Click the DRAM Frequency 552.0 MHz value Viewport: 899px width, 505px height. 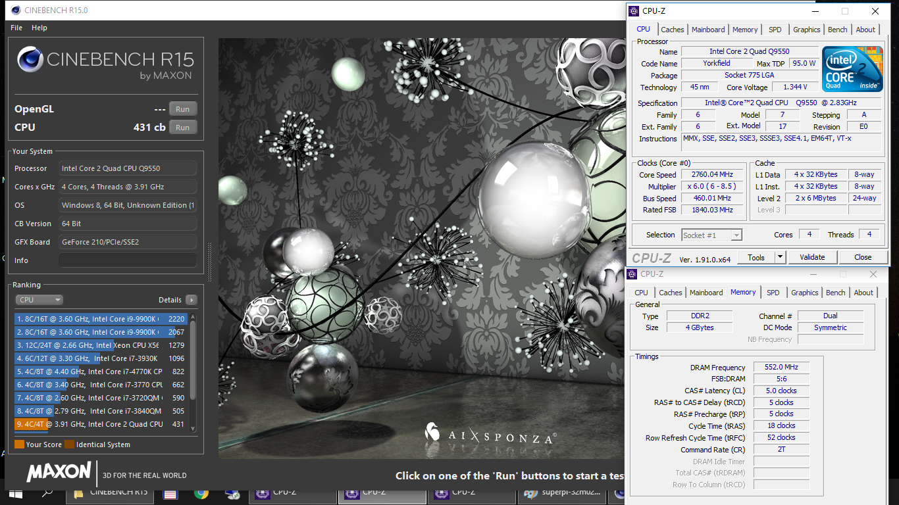(781, 367)
